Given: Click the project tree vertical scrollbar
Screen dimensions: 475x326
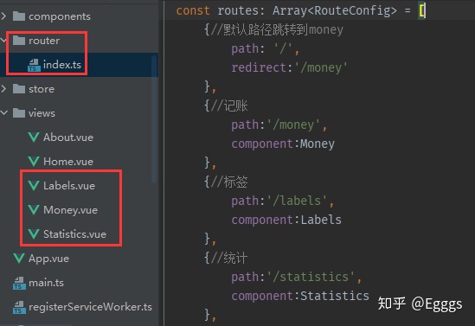Looking at the screenshot, I should 154,119.
